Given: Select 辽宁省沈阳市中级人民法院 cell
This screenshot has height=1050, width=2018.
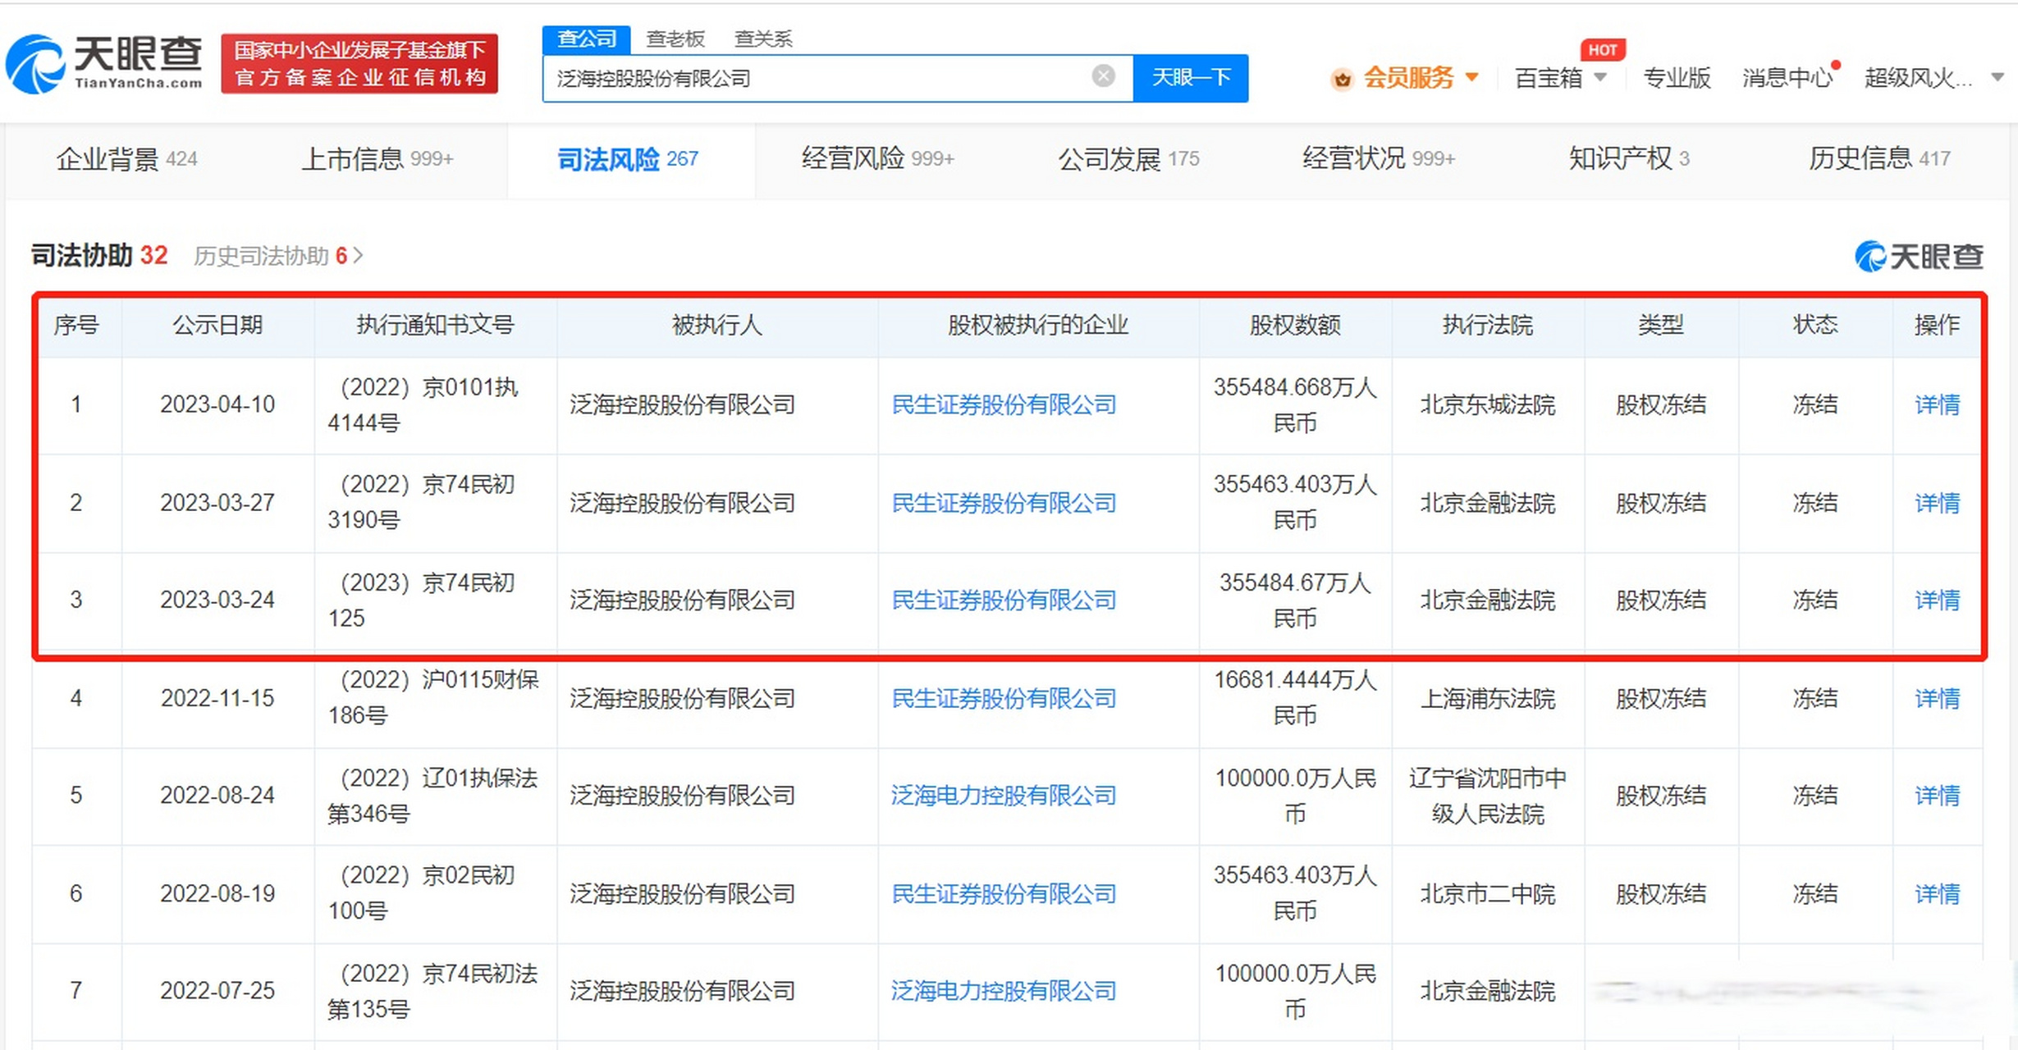Looking at the screenshot, I should 1488,795.
